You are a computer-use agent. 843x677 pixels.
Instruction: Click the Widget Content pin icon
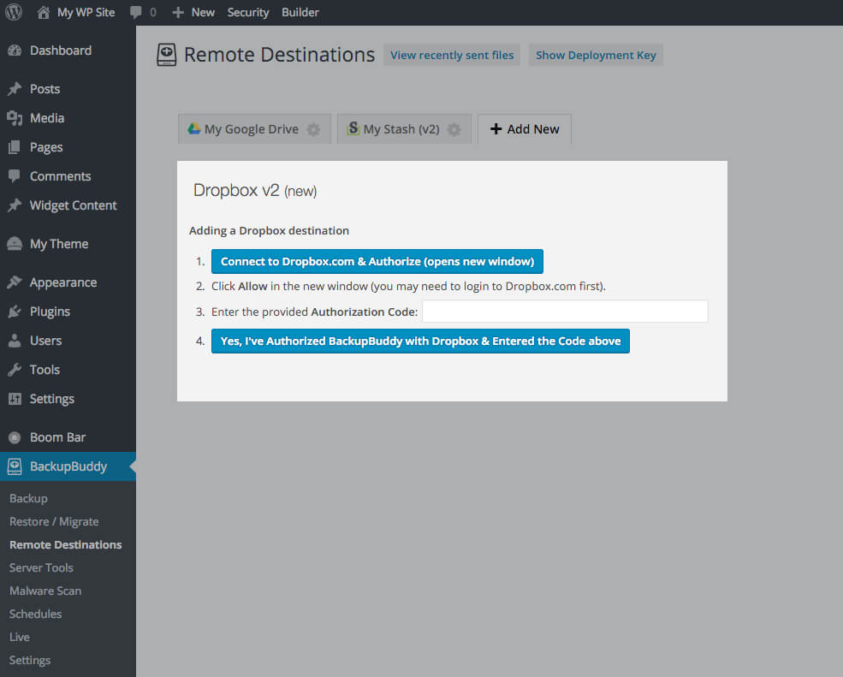pyautogui.click(x=15, y=205)
